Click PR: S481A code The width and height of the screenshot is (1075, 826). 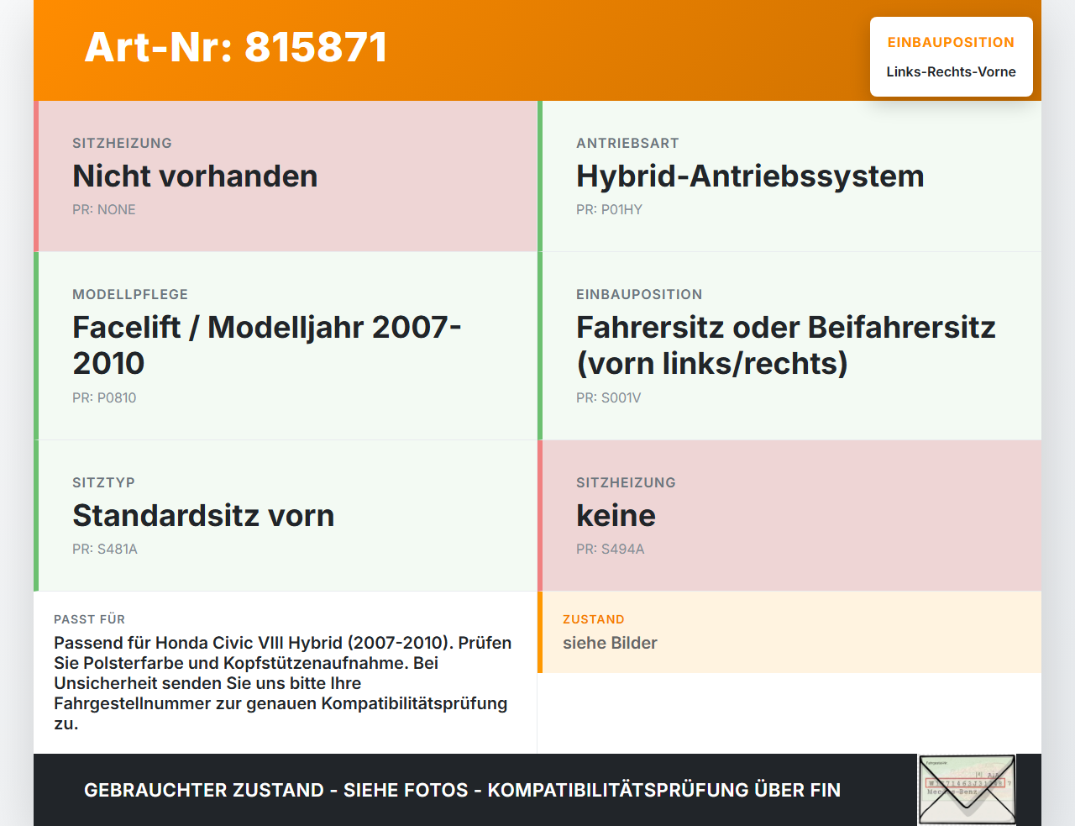coord(105,550)
